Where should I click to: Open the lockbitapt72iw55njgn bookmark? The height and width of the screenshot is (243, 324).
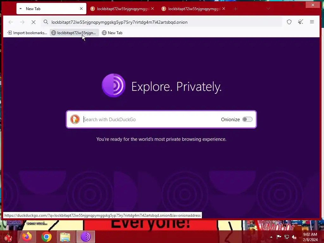pyautogui.click(x=74, y=33)
